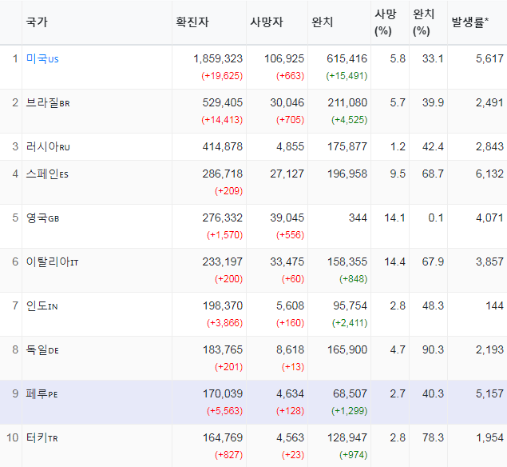Open the 미국US country link
The width and height of the screenshot is (507, 467).
[42, 59]
